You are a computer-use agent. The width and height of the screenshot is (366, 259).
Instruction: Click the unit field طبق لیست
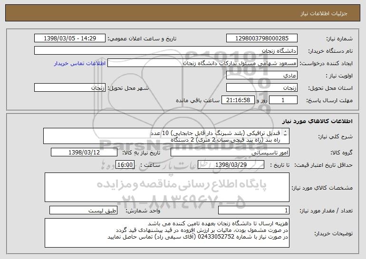[83, 210]
